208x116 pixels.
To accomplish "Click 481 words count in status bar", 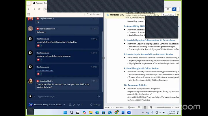I will pos(120,107).
